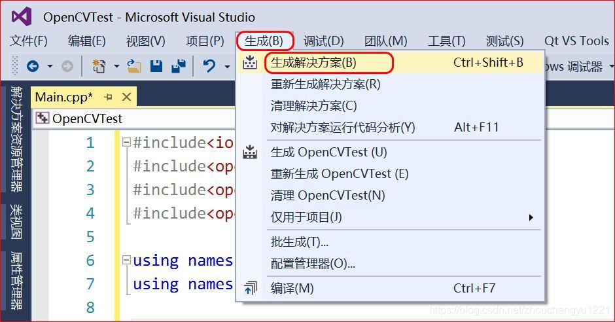Select 重新生成解决方案(R) menu entry
The height and width of the screenshot is (322, 615).
click(x=390, y=84)
